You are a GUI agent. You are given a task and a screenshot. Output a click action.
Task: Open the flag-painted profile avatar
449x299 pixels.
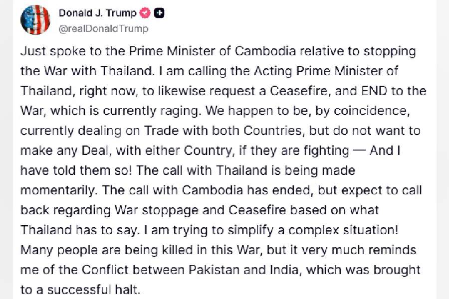point(35,20)
